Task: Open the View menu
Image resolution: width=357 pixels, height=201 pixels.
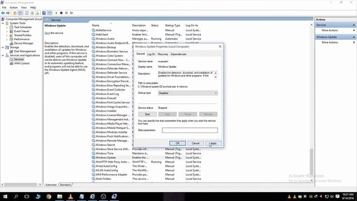Action: click(23, 7)
